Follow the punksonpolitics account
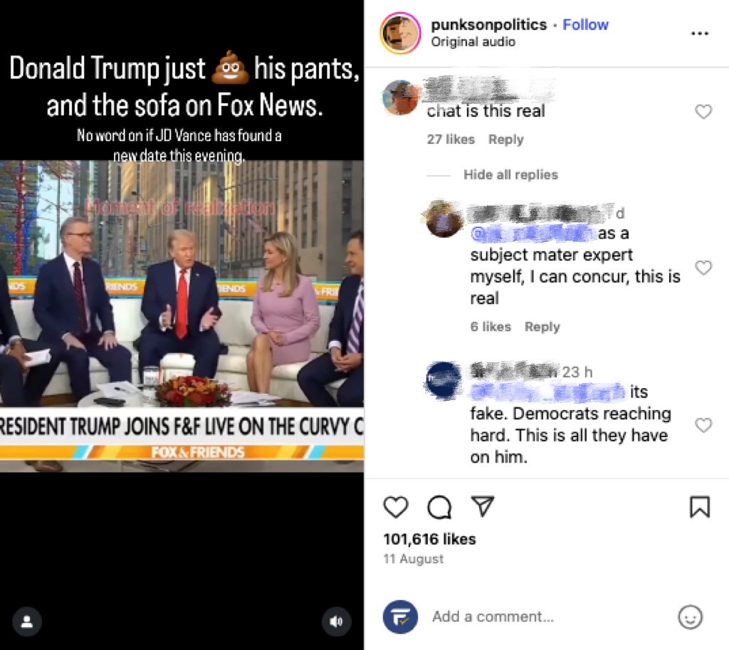The width and height of the screenshot is (729, 650). coord(585,24)
